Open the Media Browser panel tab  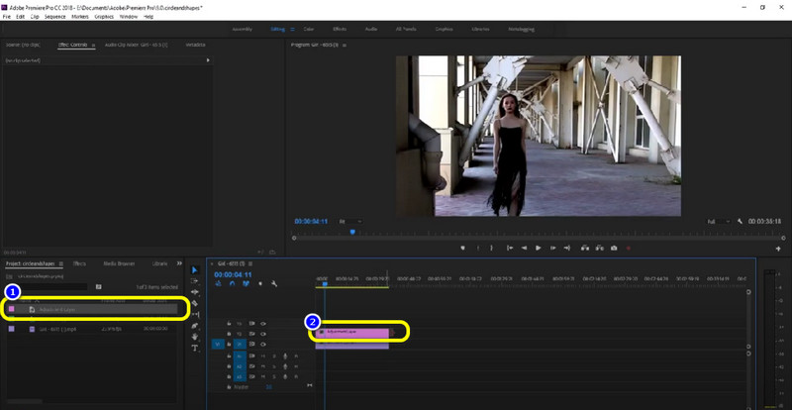[x=118, y=263]
